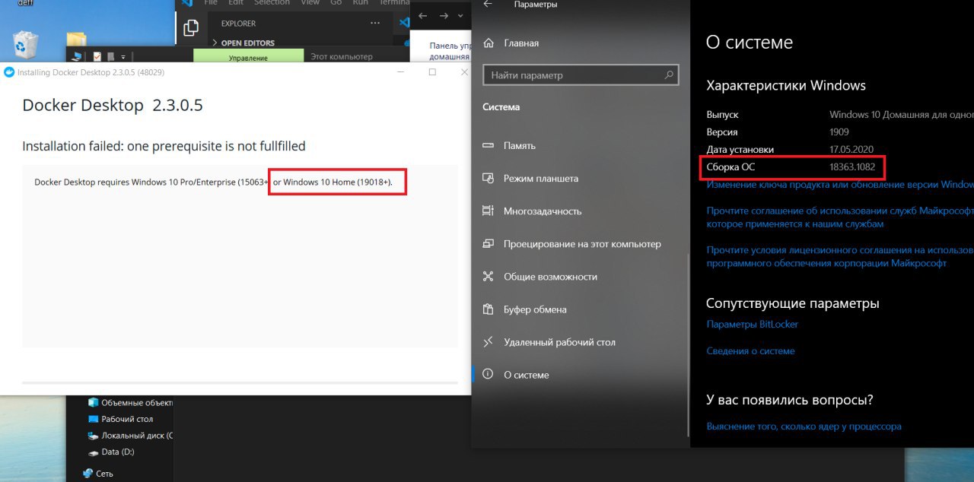Click the Этот компьютер title in File Explorer
This screenshot has height=482, width=974.
[x=342, y=57]
